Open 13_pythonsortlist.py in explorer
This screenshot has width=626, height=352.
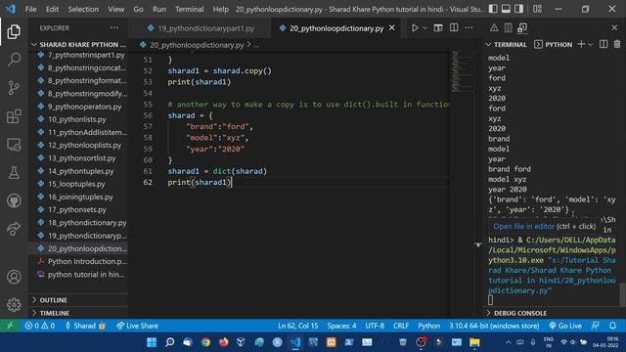click(82, 158)
